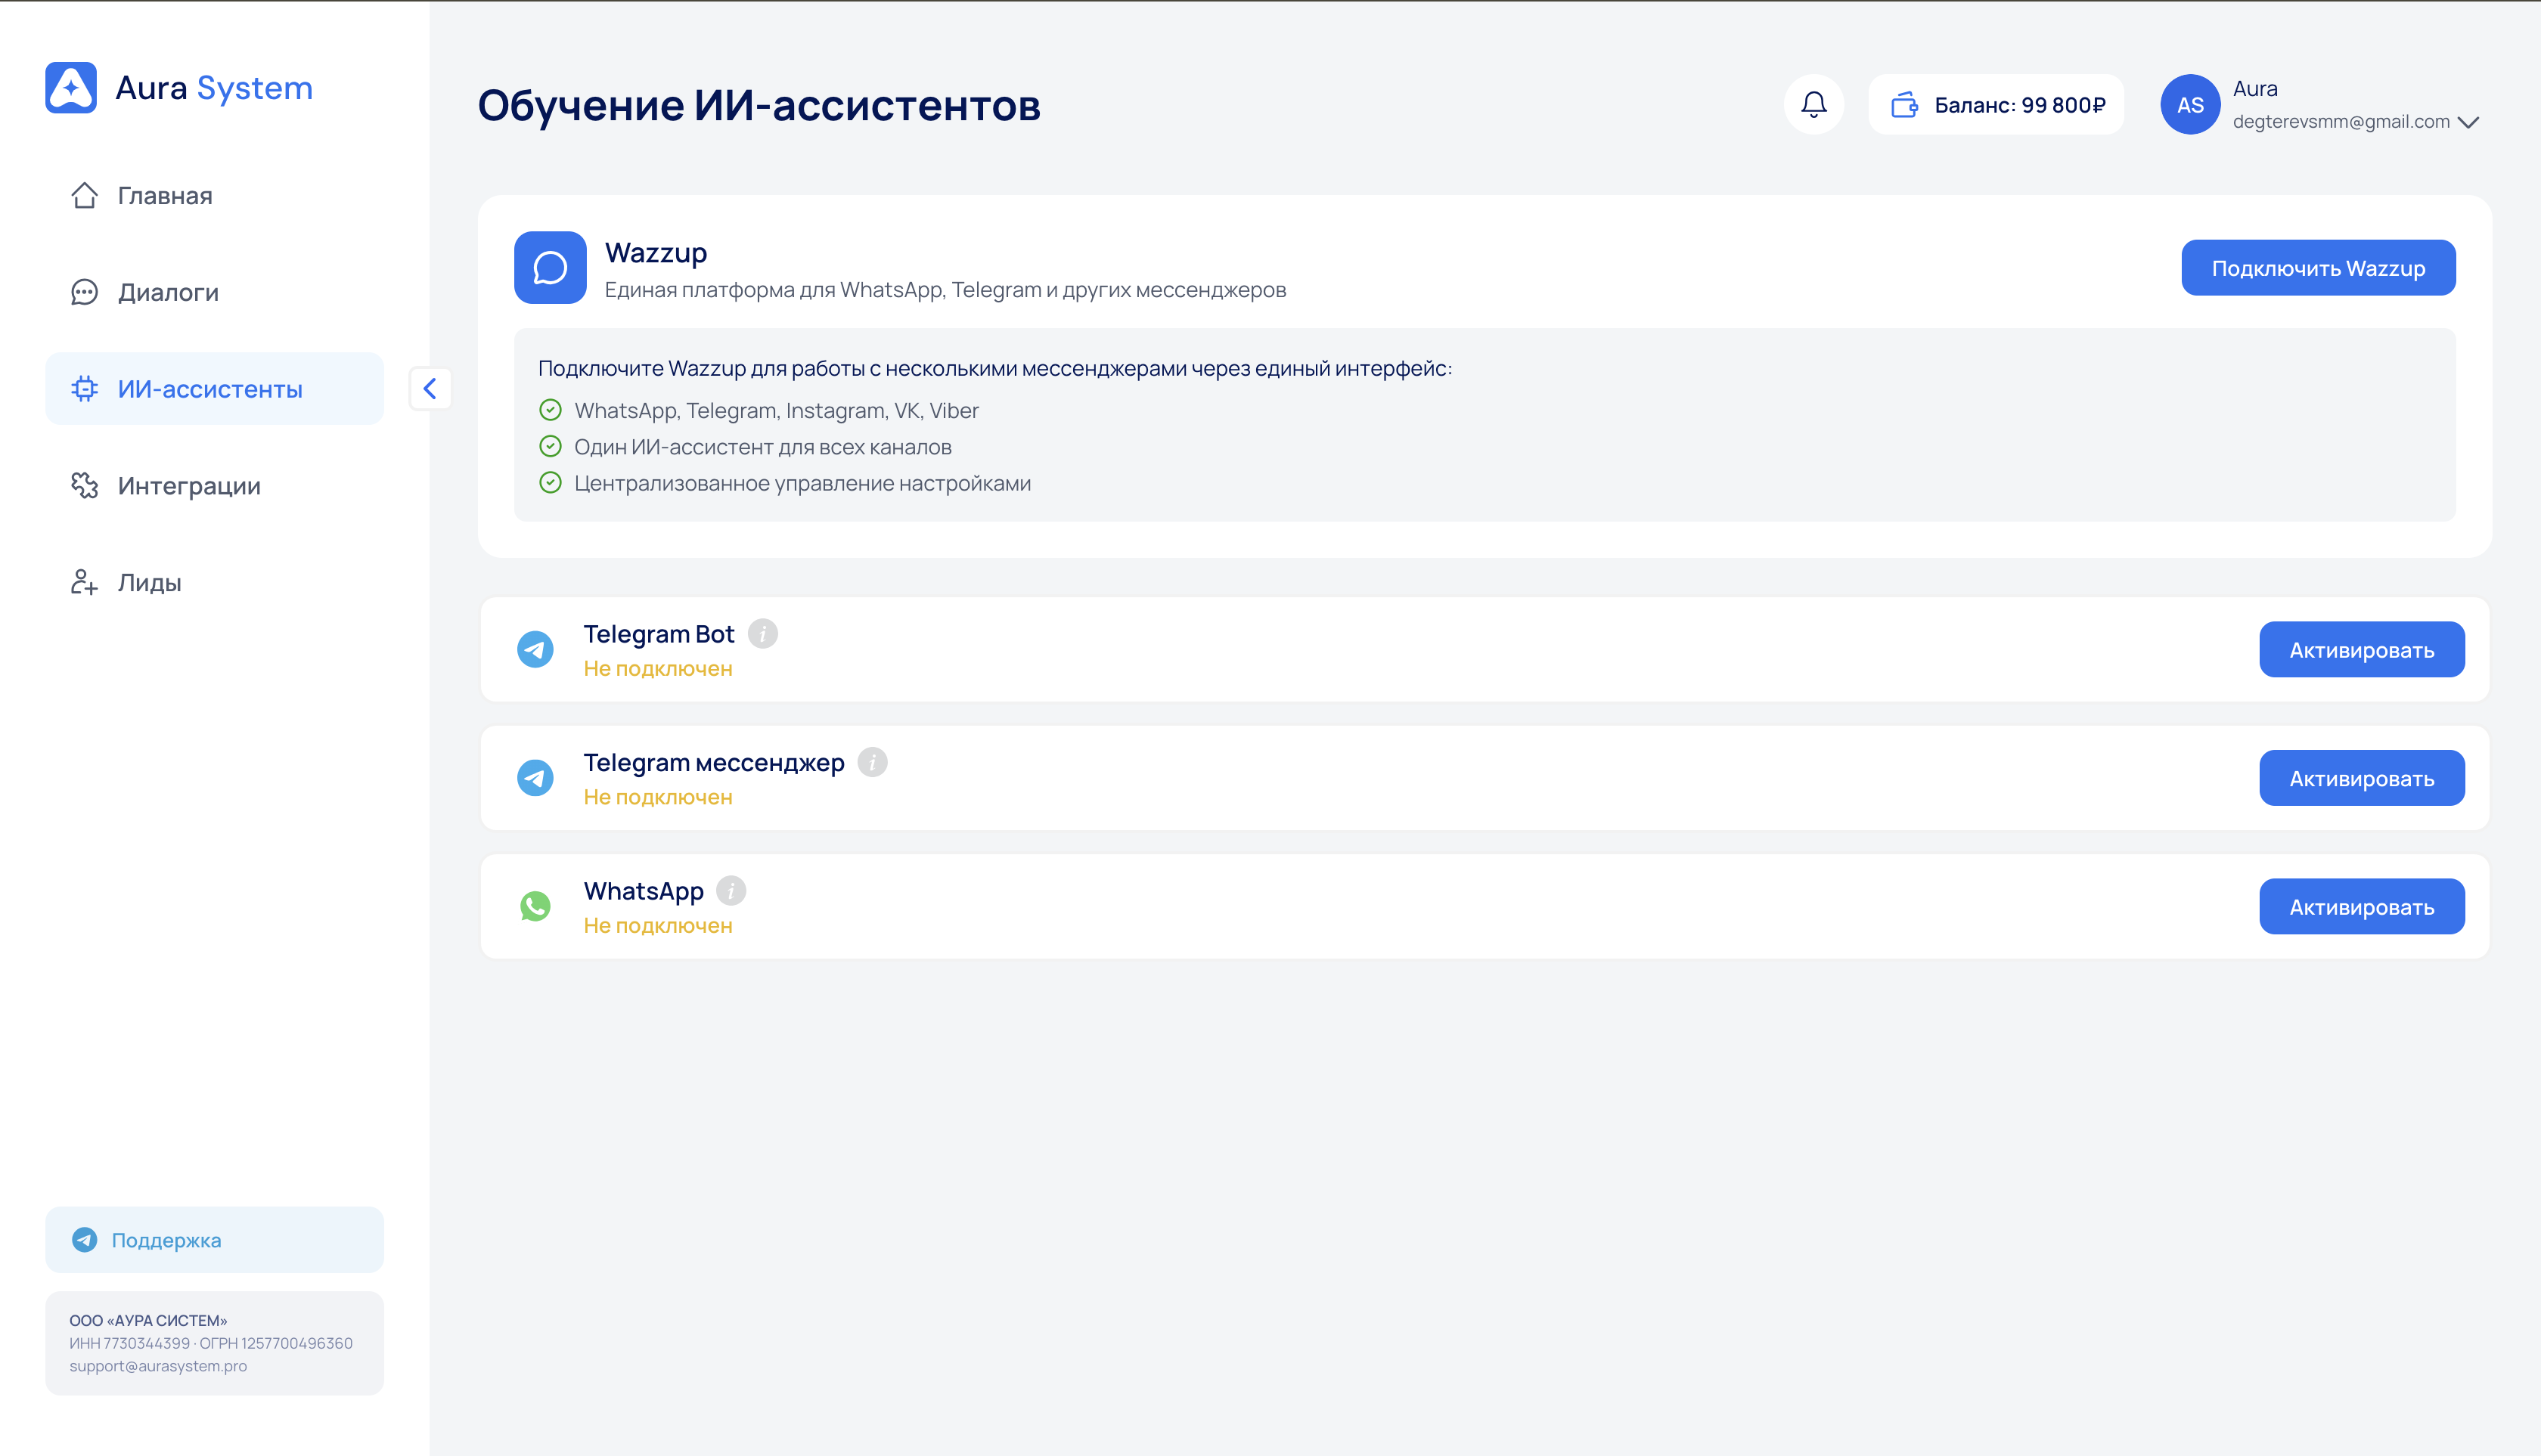Click the green WhatsApp logo icon

(x=535, y=906)
